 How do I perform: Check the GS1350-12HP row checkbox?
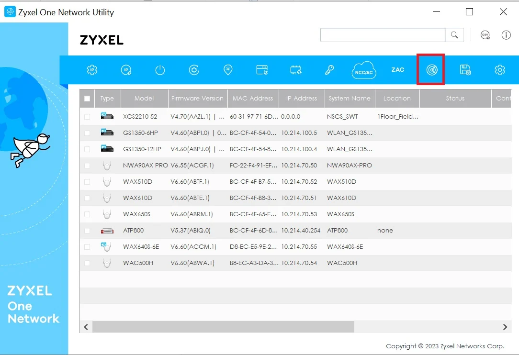[87, 149]
